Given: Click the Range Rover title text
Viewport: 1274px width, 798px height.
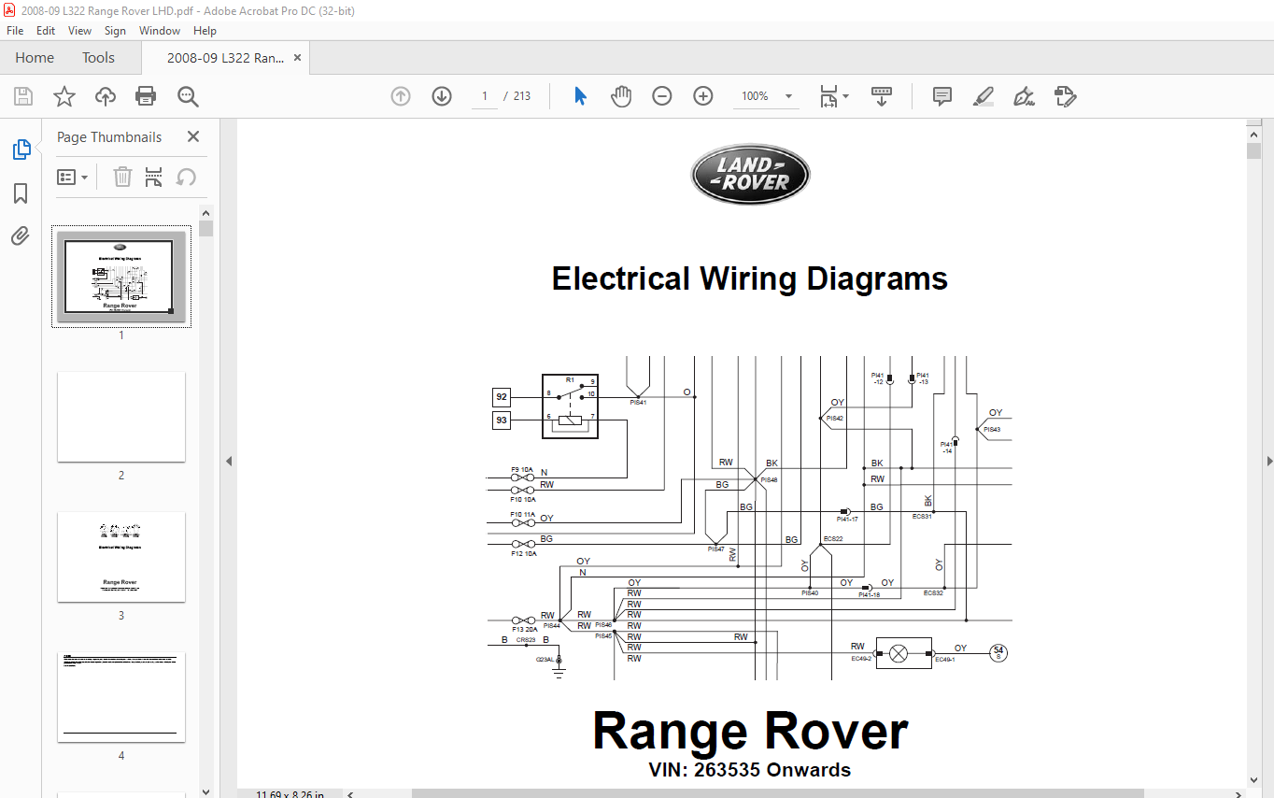Looking at the screenshot, I should point(750,731).
